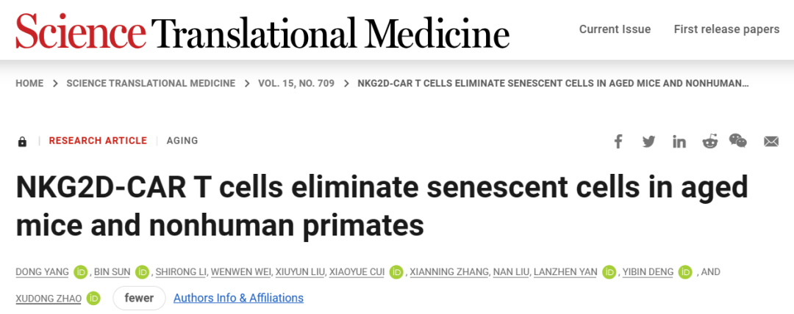Share article on LinkedIn
Viewport: 794px width, 314px height.
click(679, 142)
